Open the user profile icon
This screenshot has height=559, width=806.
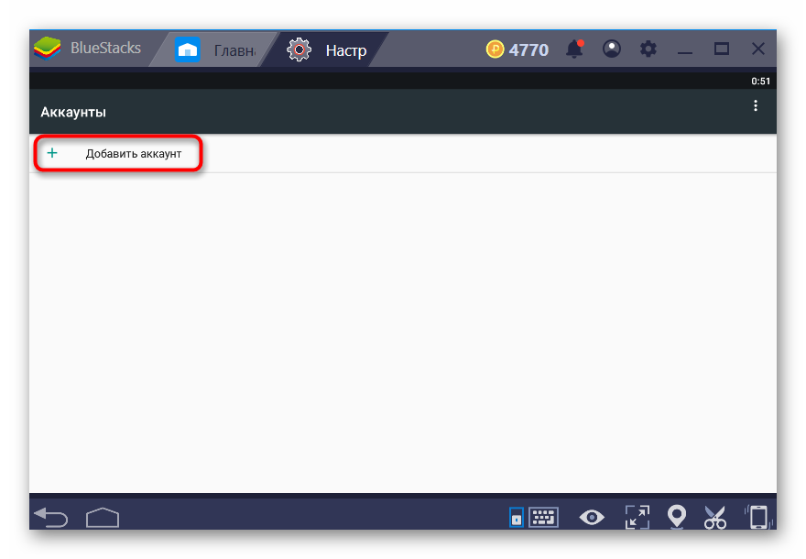click(612, 49)
